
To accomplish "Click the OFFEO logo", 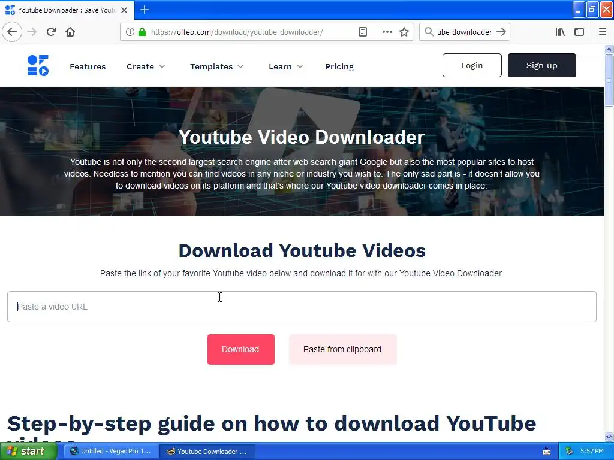I will tap(38, 65).
